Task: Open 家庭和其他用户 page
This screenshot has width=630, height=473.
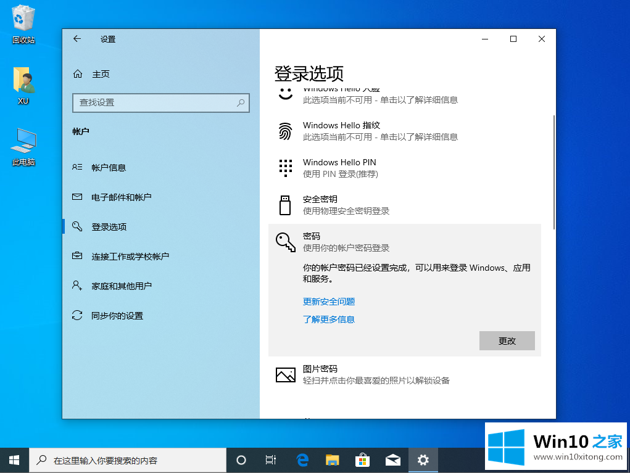Action: tap(160, 286)
